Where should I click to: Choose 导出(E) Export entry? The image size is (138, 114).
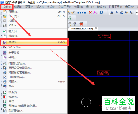pos(35,57)
